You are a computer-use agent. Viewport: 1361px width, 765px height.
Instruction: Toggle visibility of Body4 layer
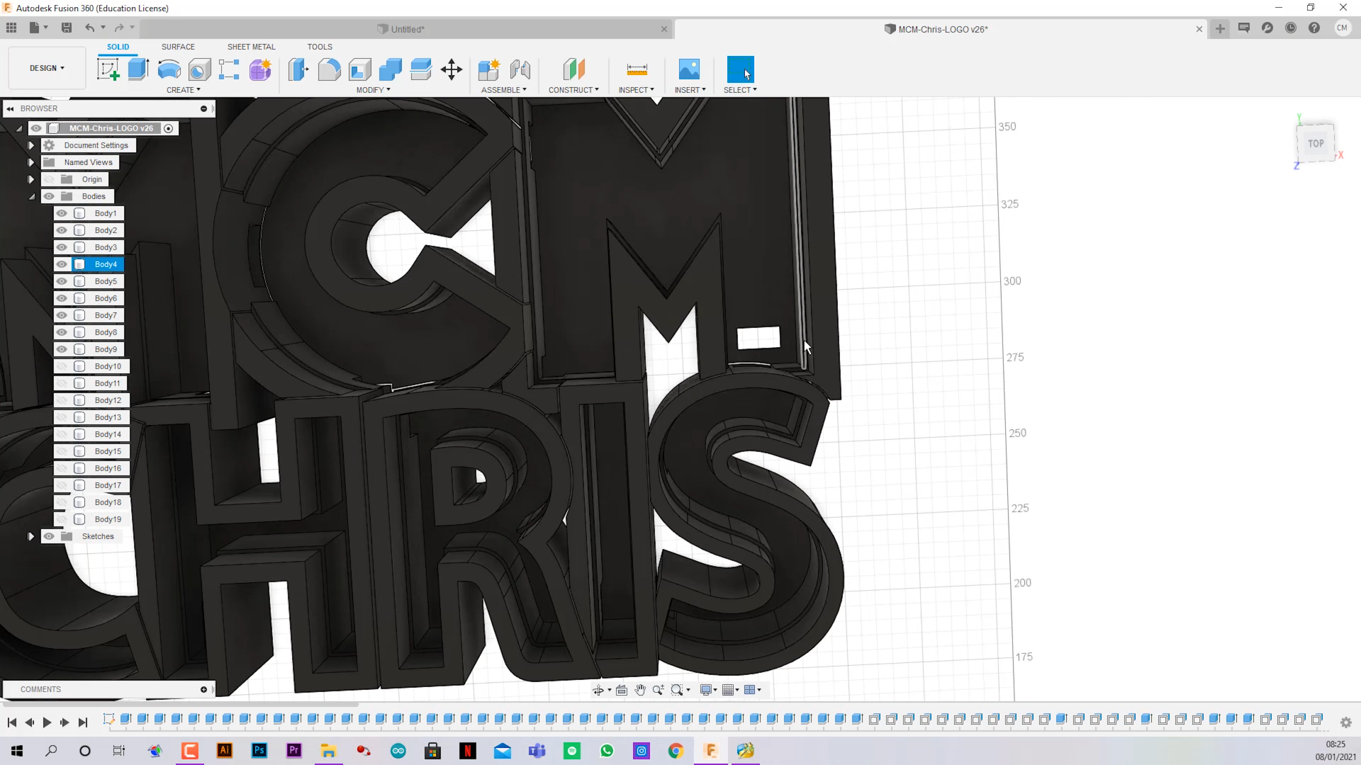click(x=60, y=263)
